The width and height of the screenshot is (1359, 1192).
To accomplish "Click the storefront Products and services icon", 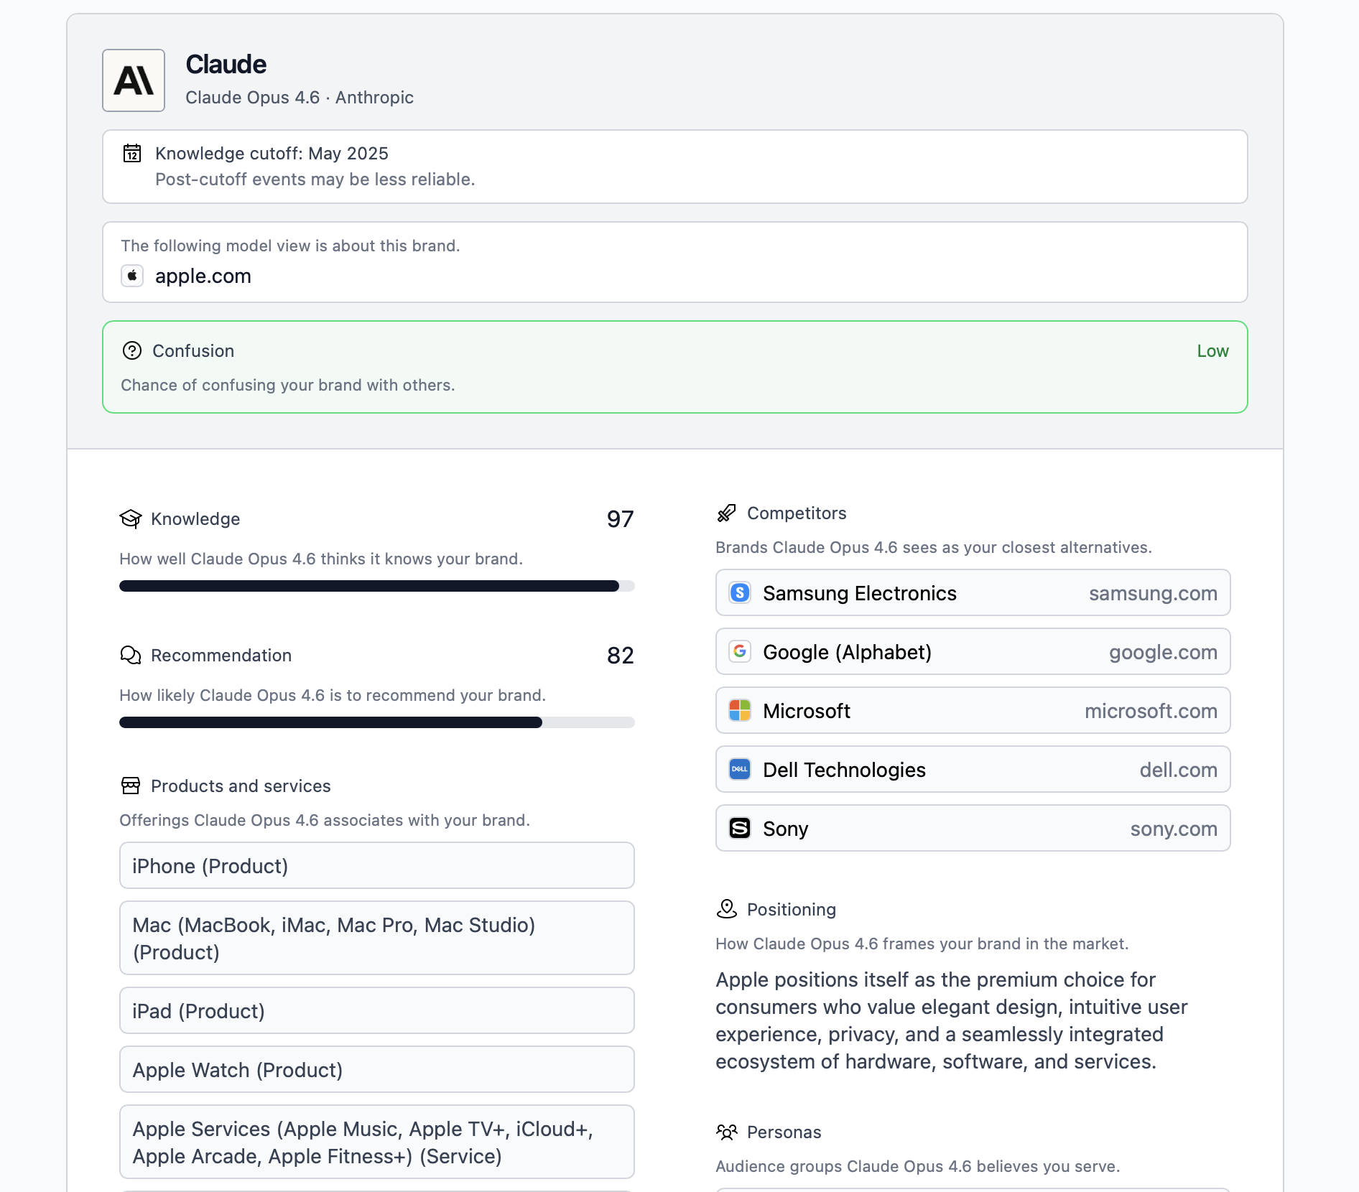I will pos(131,786).
